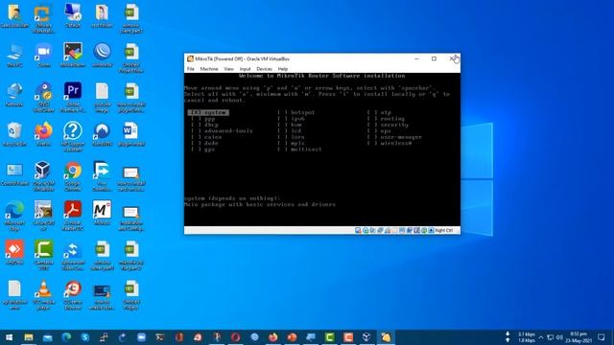Open the View menu

pos(228,69)
